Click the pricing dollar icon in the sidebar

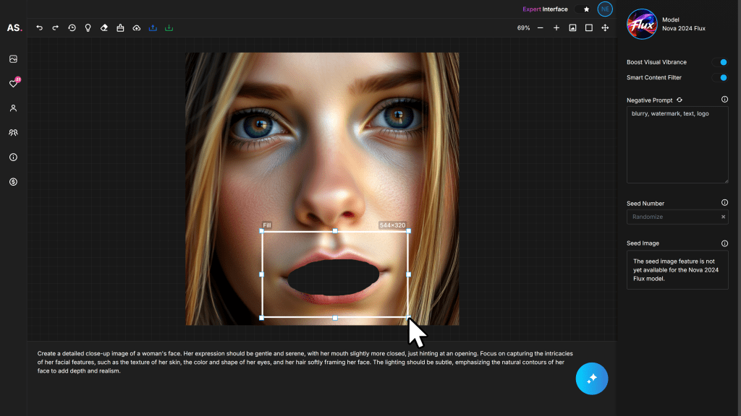click(x=13, y=182)
